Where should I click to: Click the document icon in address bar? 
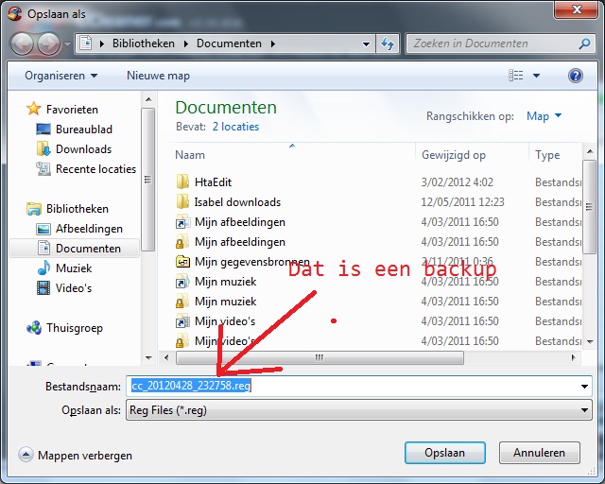86,43
